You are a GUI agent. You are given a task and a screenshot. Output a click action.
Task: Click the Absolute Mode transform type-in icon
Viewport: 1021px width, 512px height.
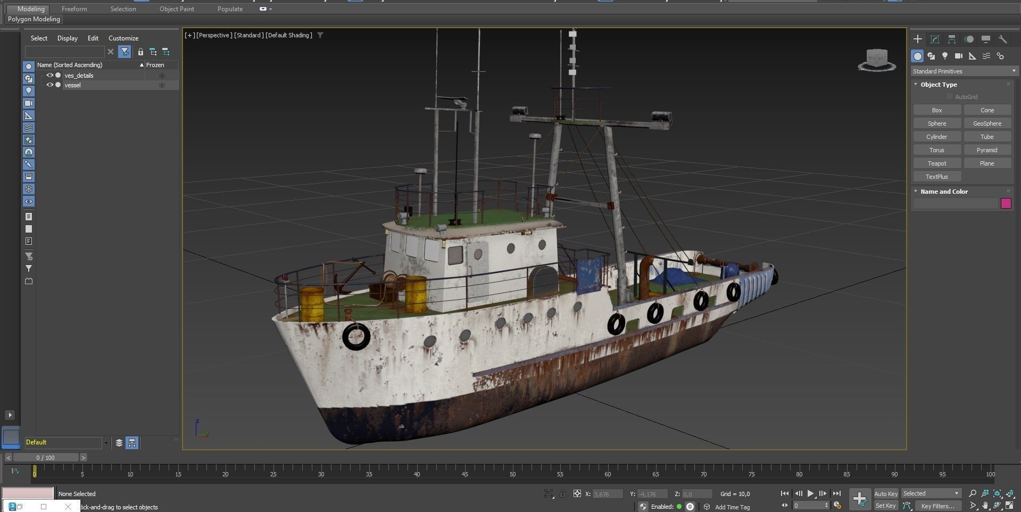[577, 493]
